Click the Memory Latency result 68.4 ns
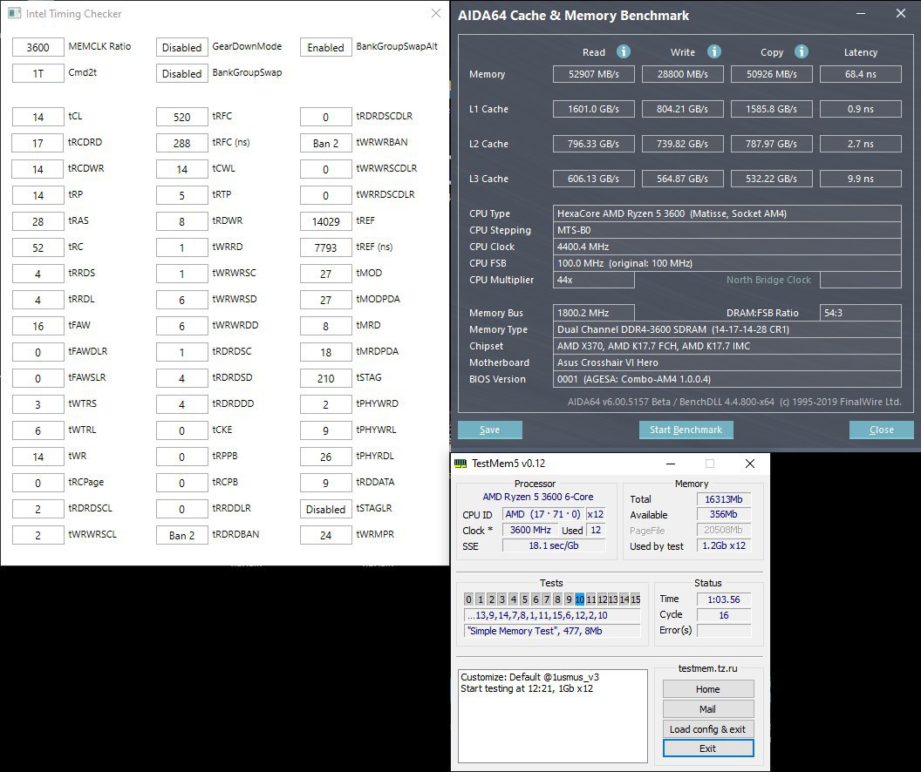This screenshot has width=921, height=772. tap(861, 74)
